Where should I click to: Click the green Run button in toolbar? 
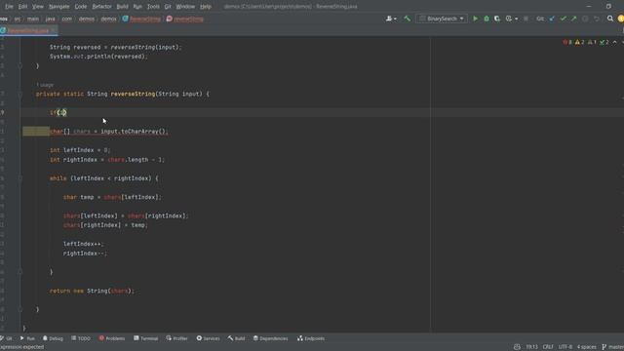475,19
